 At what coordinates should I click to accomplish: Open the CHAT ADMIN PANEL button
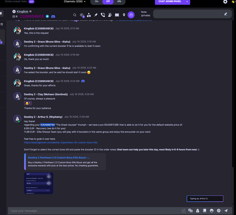click(x=170, y=1)
